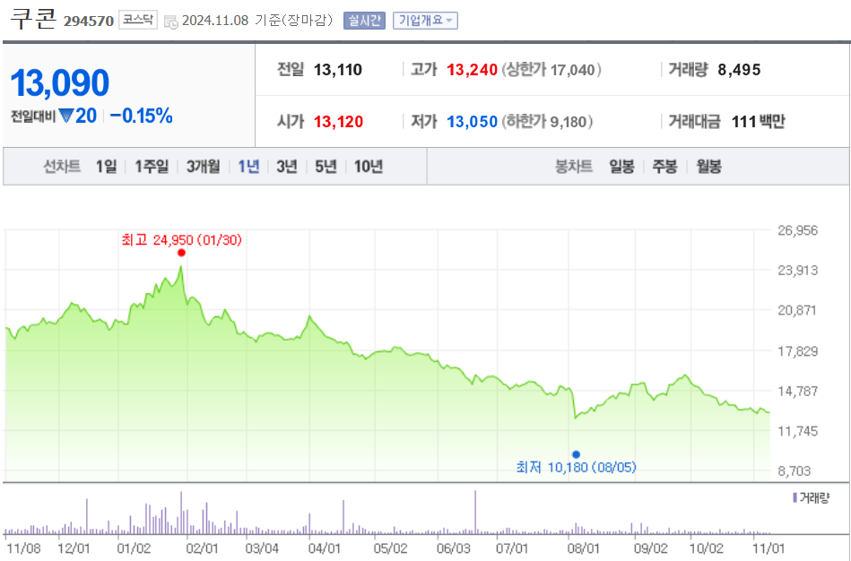Click the 01/02 x-axis date label
Image resolution: width=851 pixels, height=561 pixels.
pyautogui.click(x=134, y=548)
